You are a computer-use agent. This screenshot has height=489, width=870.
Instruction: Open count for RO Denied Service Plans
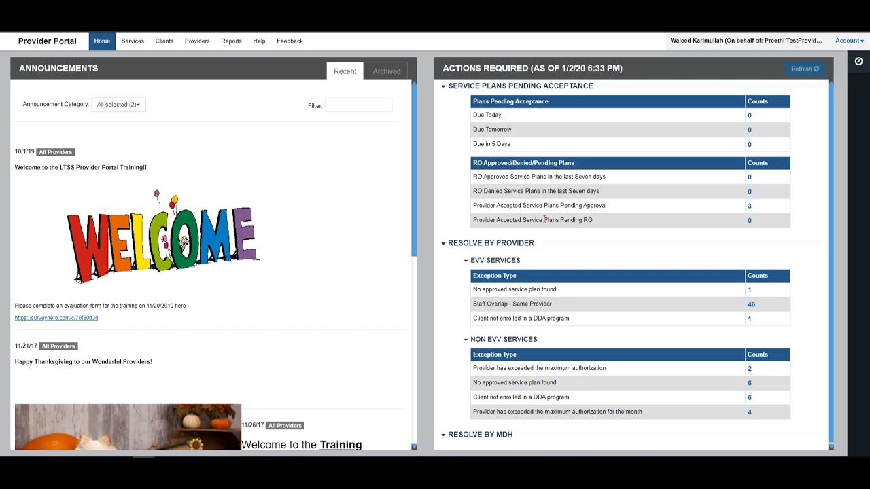tap(750, 192)
